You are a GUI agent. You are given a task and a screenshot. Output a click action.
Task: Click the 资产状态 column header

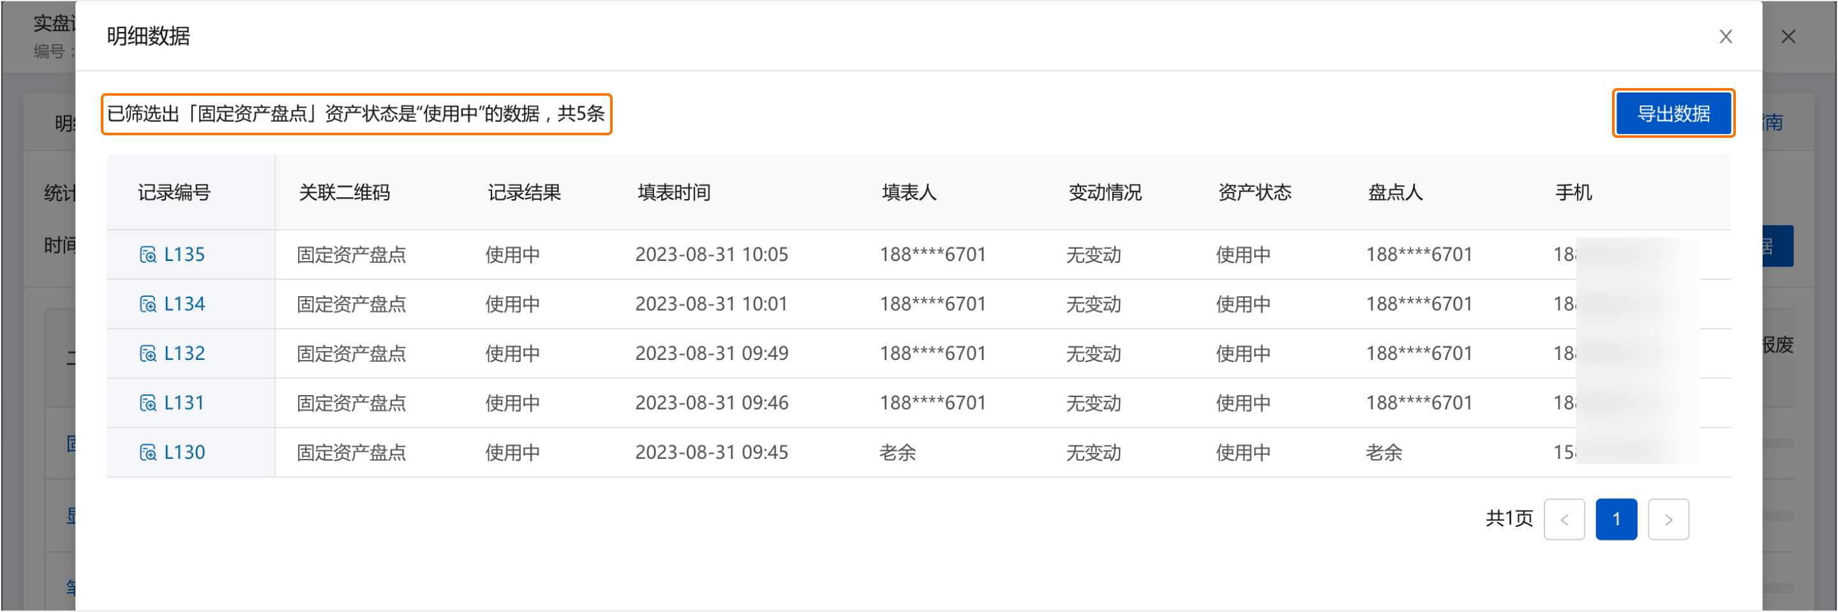[x=1253, y=192]
